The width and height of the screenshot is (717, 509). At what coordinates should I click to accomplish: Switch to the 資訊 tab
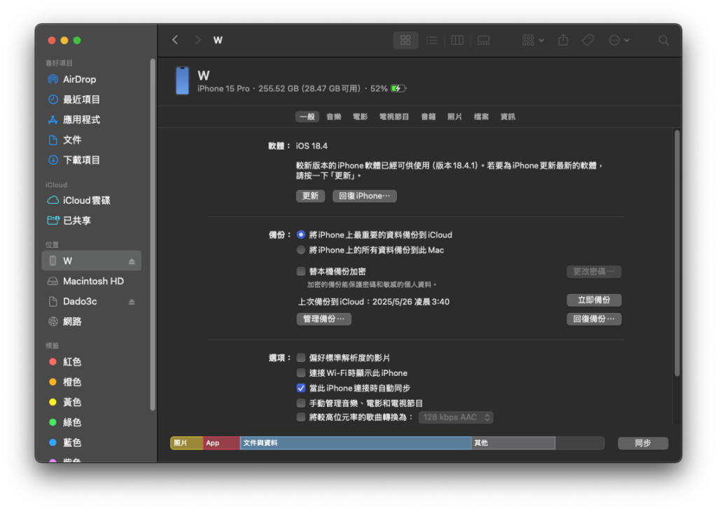(x=508, y=117)
